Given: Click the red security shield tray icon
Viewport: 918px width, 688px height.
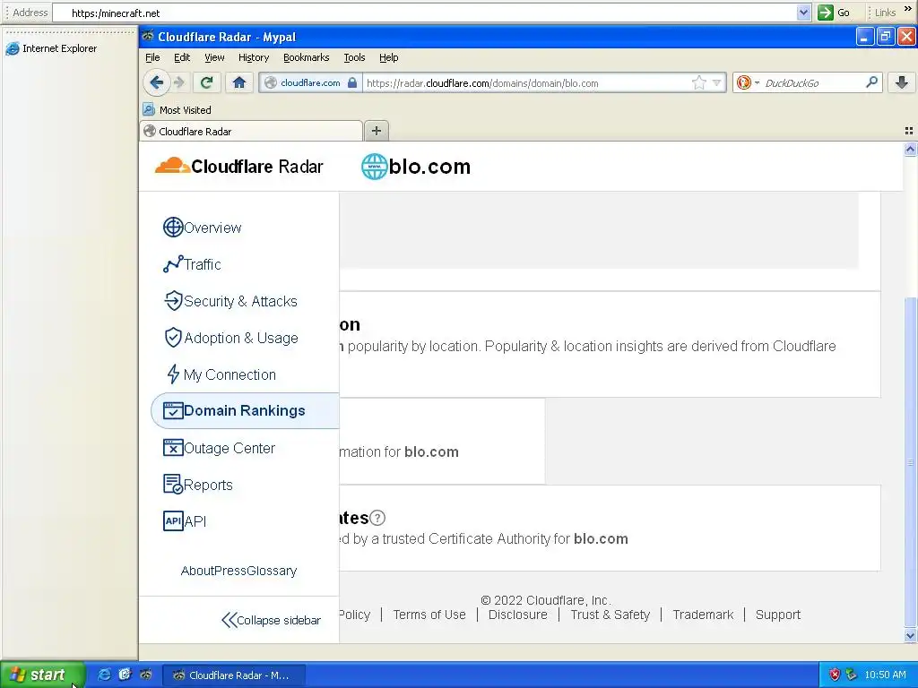Looking at the screenshot, I should [x=835, y=675].
